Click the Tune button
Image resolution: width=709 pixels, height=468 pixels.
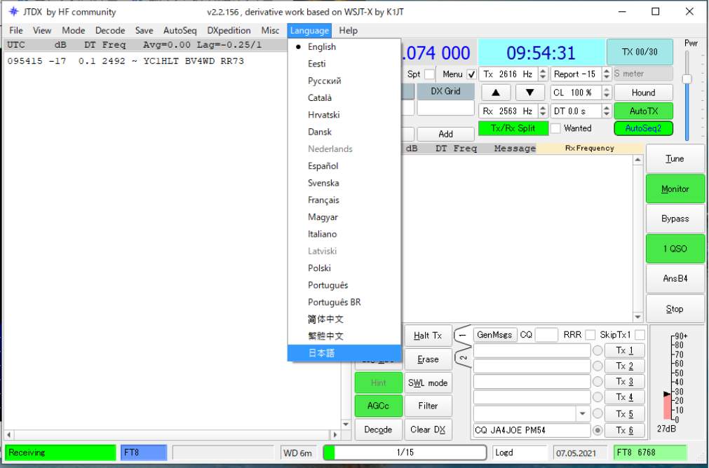pos(675,158)
